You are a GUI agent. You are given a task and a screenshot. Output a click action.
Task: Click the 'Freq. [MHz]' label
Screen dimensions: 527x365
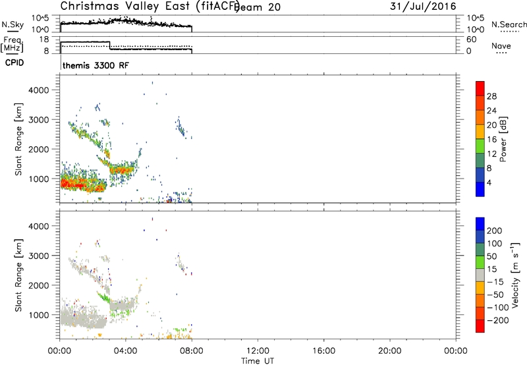tap(12, 45)
